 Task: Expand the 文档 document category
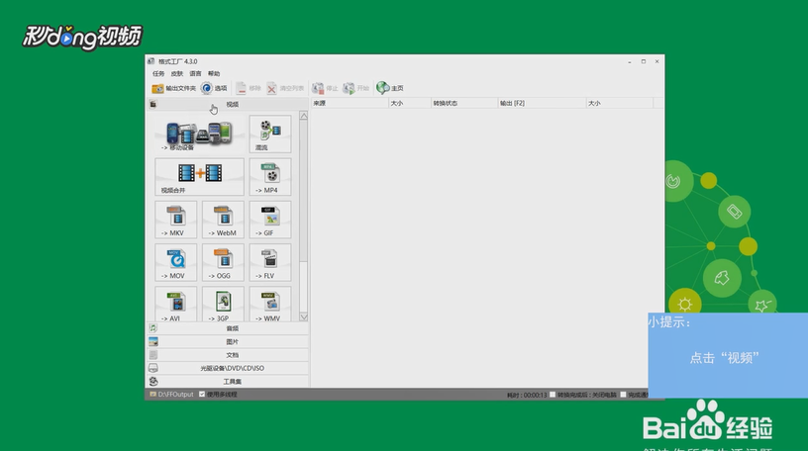pos(228,355)
